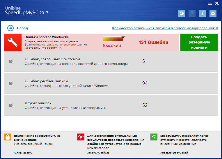Click the green Создать резервную копию button
The height and width of the screenshot is (159, 222).
coord(199,42)
